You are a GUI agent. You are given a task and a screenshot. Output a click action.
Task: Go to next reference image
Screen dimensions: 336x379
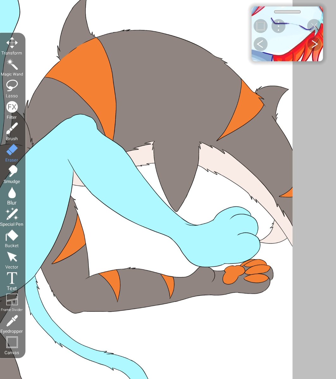[x=314, y=44]
